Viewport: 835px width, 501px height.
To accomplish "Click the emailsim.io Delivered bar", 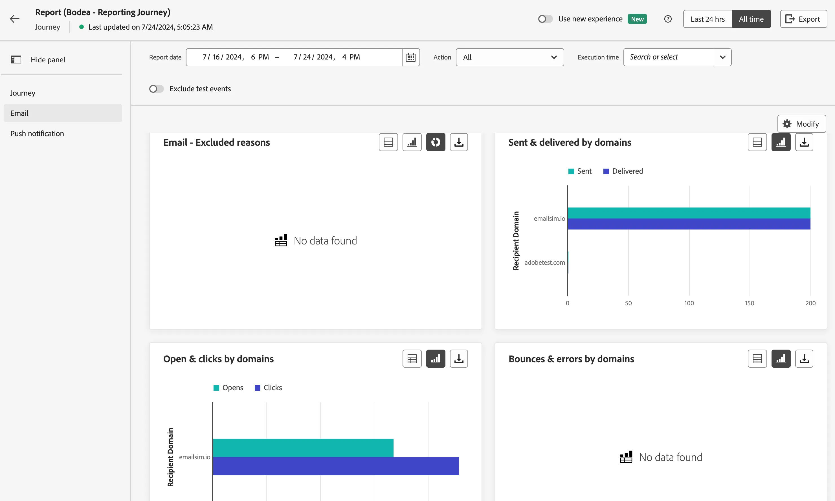I will point(689,224).
